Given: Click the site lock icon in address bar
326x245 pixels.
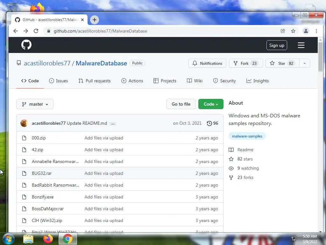Looking at the screenshot, I should pos(49,31).
